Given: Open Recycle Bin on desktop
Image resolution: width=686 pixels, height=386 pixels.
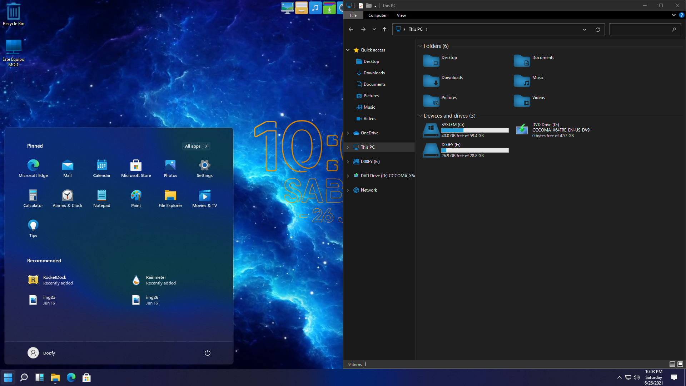Looking at the screenshot, I should tap(14, 14).
